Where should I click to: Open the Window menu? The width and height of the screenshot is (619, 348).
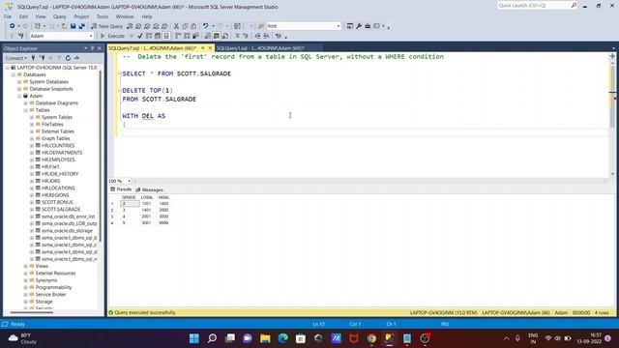pyautogui.click(x=125, y=16)
